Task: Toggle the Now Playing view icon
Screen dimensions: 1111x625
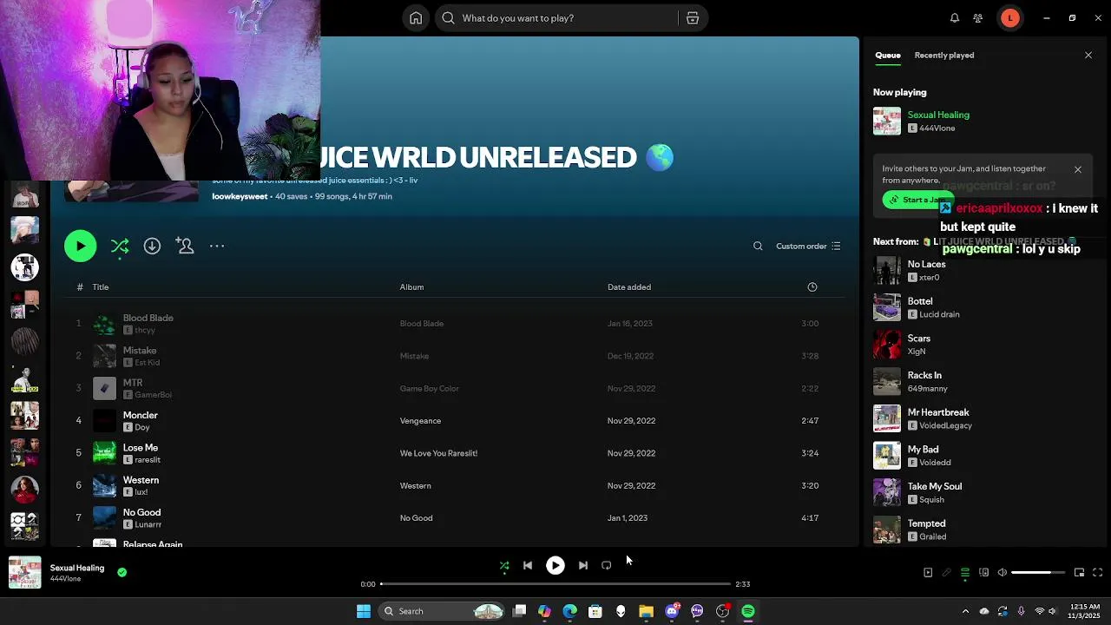Action: [928, 573]
